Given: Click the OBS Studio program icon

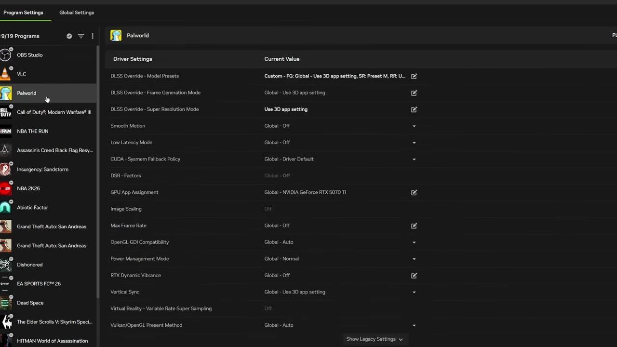Looking at the screenshot, I should (x=5, y=55).
